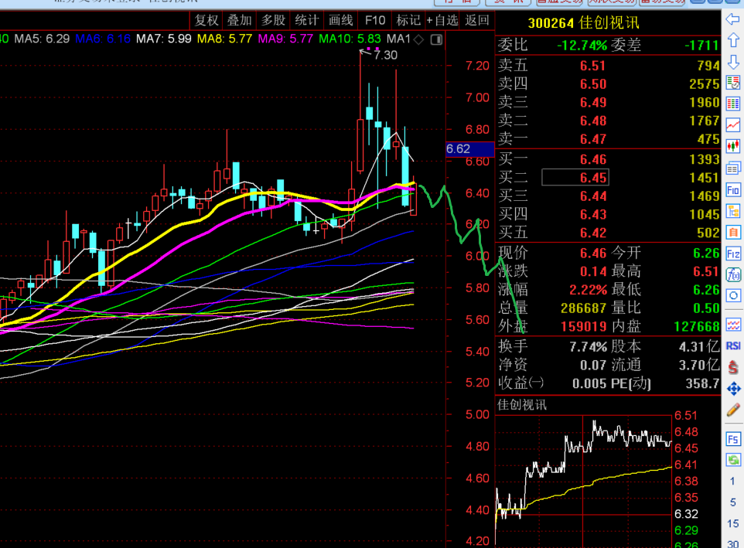Select the 15-minute period
This screenshot has width=744, height=548.
732,523
